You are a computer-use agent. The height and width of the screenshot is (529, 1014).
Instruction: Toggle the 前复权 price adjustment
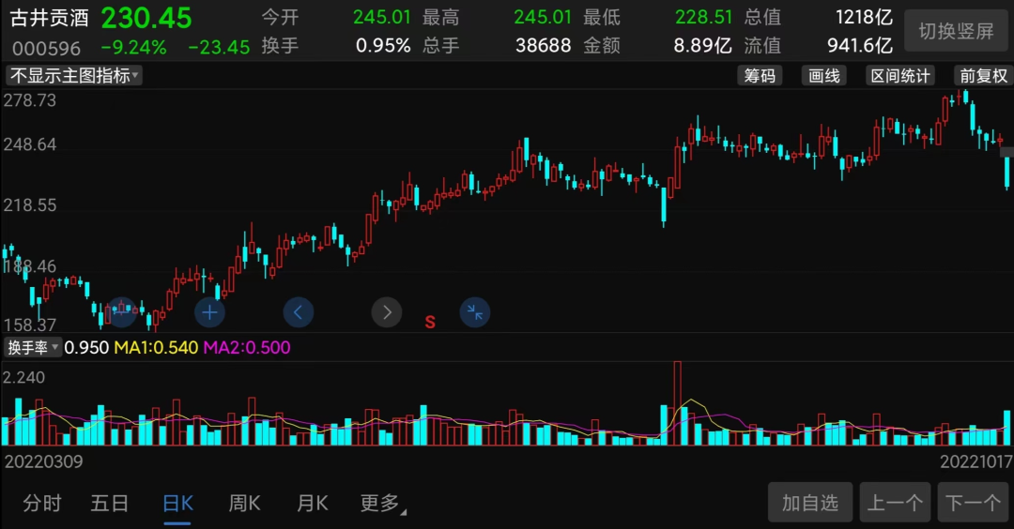click(x=983, y=76)
